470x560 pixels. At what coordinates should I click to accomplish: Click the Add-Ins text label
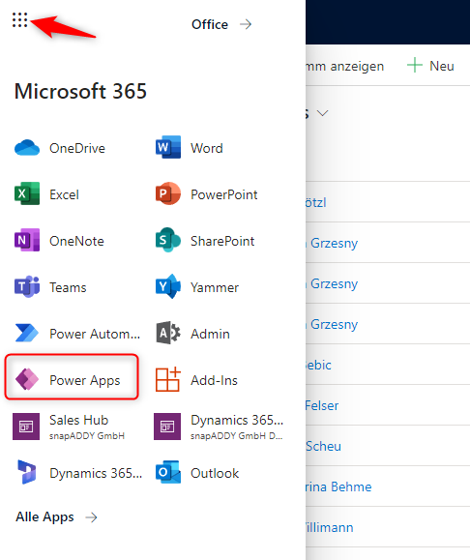[x=214, y=380]
